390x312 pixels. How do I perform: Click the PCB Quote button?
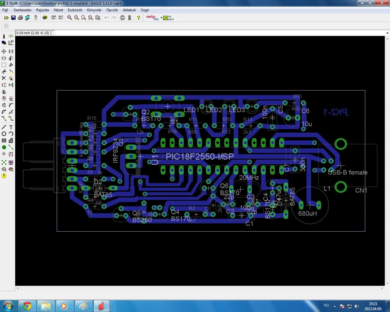tap(168, 18)
